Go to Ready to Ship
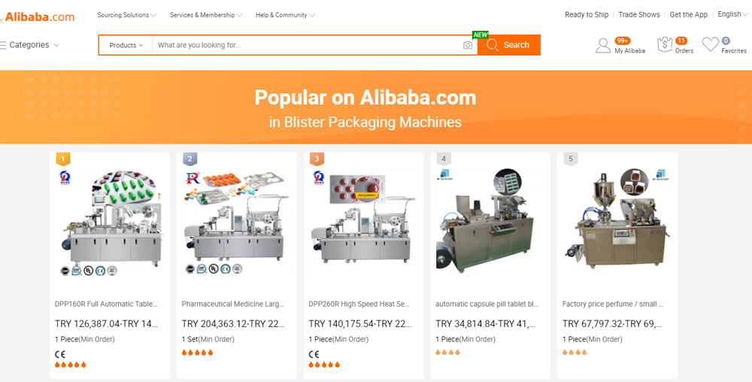 click(x=587, y=14)
